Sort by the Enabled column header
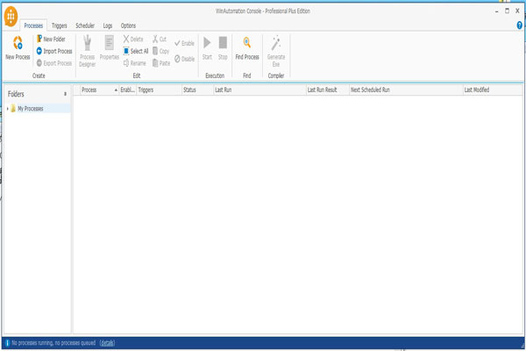The height and width of the screenshot is (351, 526). pos(128,90)
